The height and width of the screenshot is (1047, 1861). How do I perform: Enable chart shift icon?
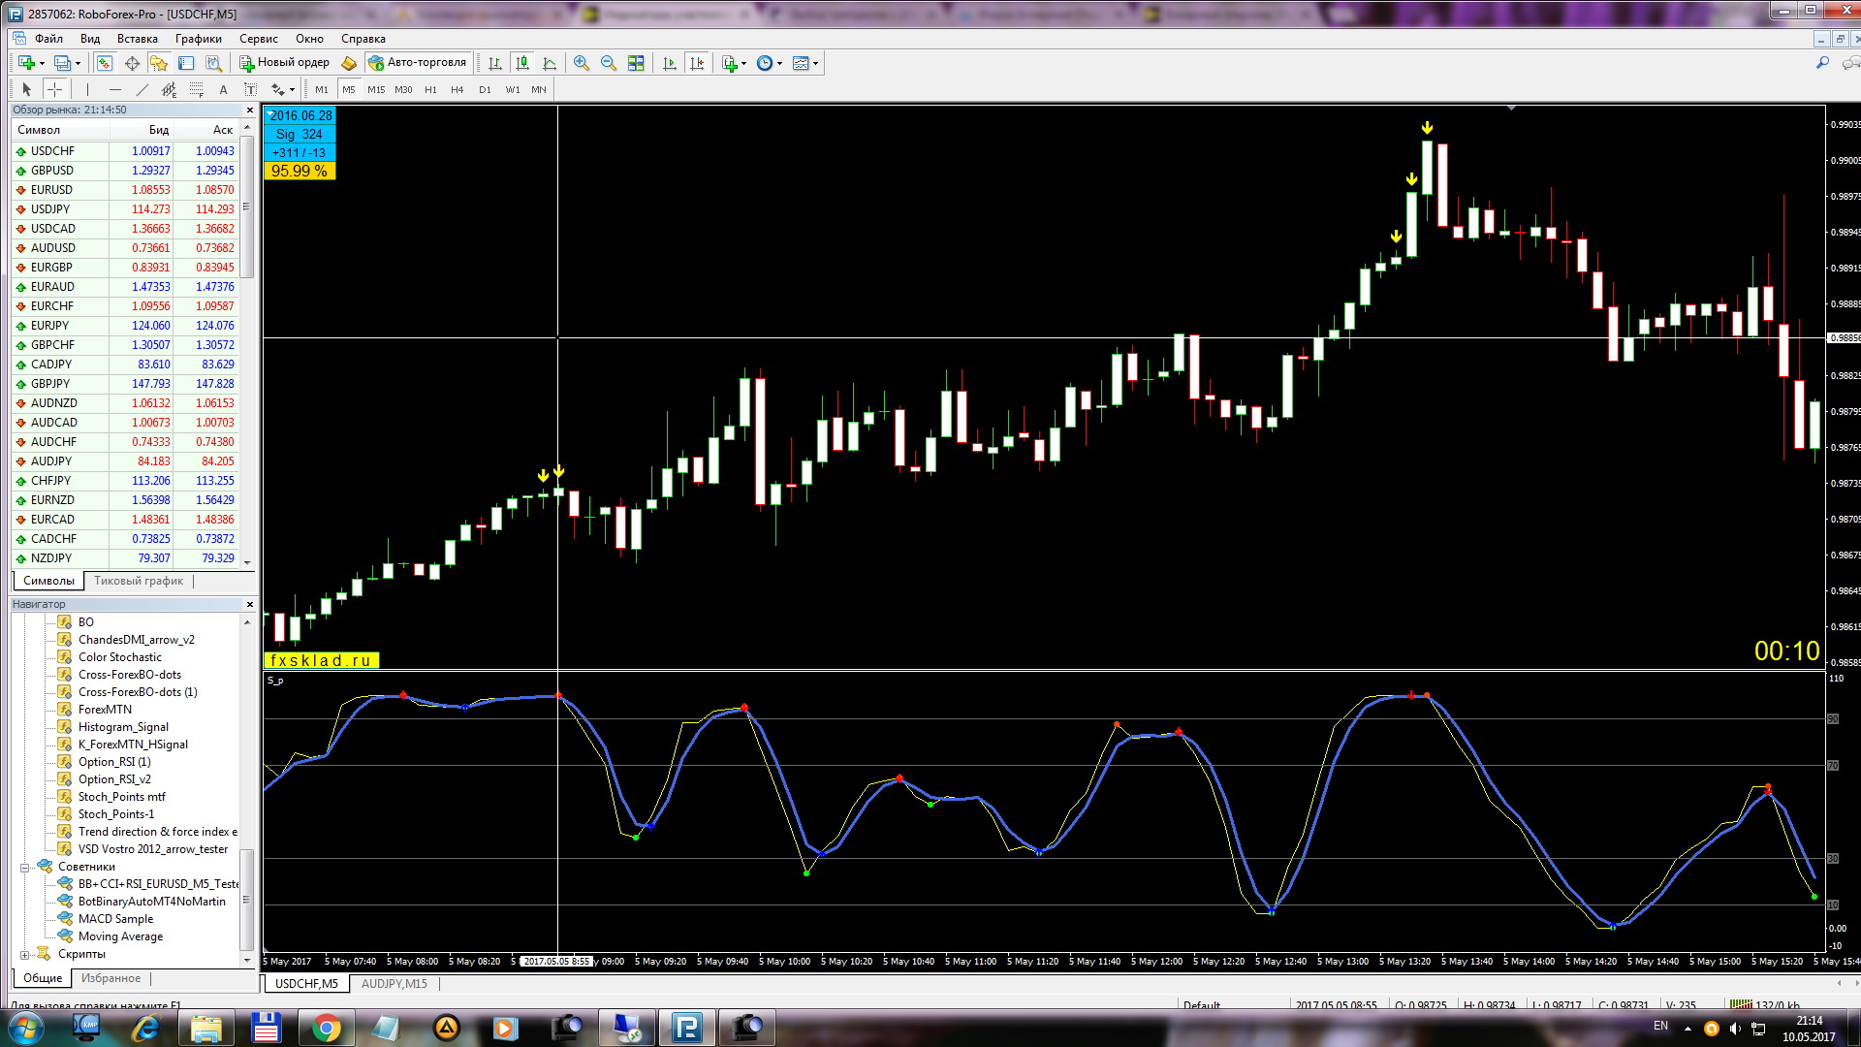click(x=697, y=63)
